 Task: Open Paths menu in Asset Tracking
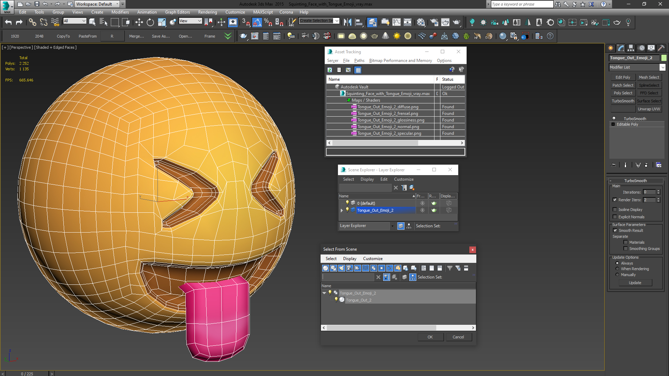pos(359,61)
